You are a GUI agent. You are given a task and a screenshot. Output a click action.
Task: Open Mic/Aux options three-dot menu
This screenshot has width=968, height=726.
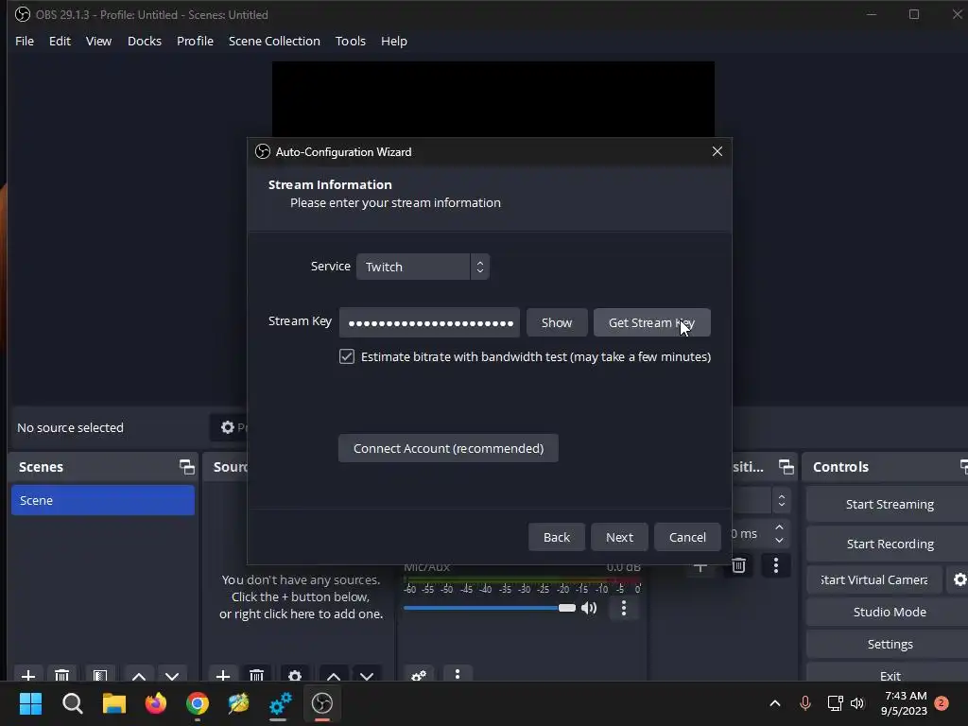[624, 608]
